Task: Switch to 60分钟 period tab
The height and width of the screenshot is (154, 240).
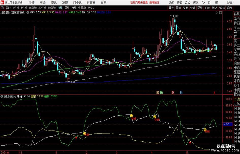Action: click(x=52, y=8)
